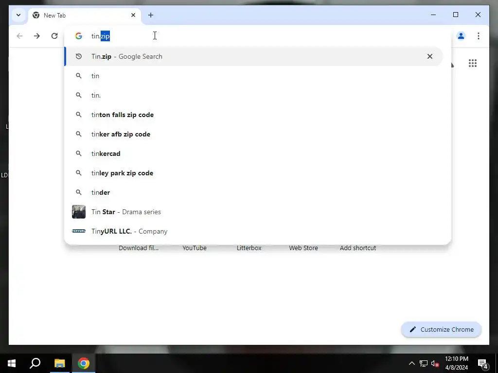Click the Chrome taskbar icon
Screen dimensions: 498x373
[84, 363]
